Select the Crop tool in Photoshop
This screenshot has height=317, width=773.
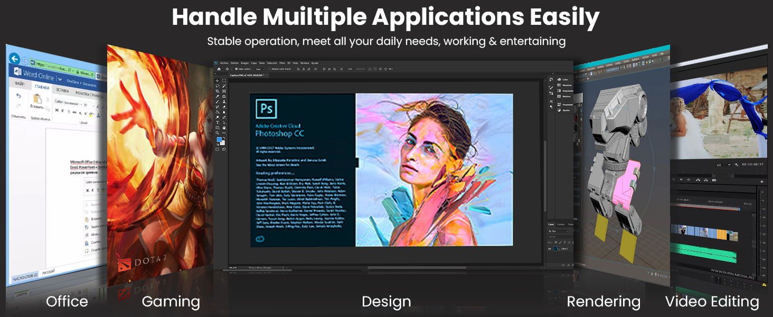pos(218,91)
